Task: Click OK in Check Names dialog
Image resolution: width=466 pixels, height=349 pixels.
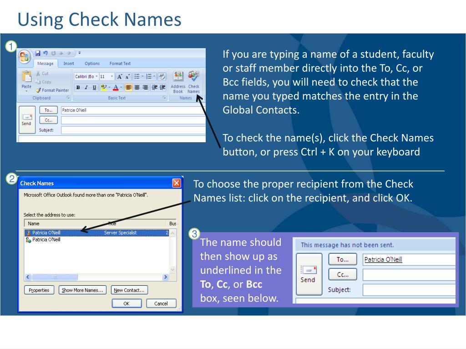Action: pos(127,303)
